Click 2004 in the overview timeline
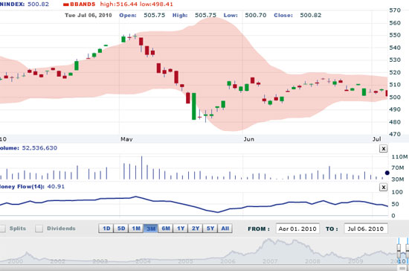409x271 pixels. click(x=143, y=261)
